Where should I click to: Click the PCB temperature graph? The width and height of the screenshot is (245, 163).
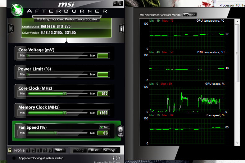(187, 68)
